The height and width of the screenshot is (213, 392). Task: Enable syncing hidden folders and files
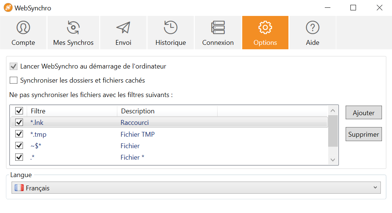coord(13,80)
